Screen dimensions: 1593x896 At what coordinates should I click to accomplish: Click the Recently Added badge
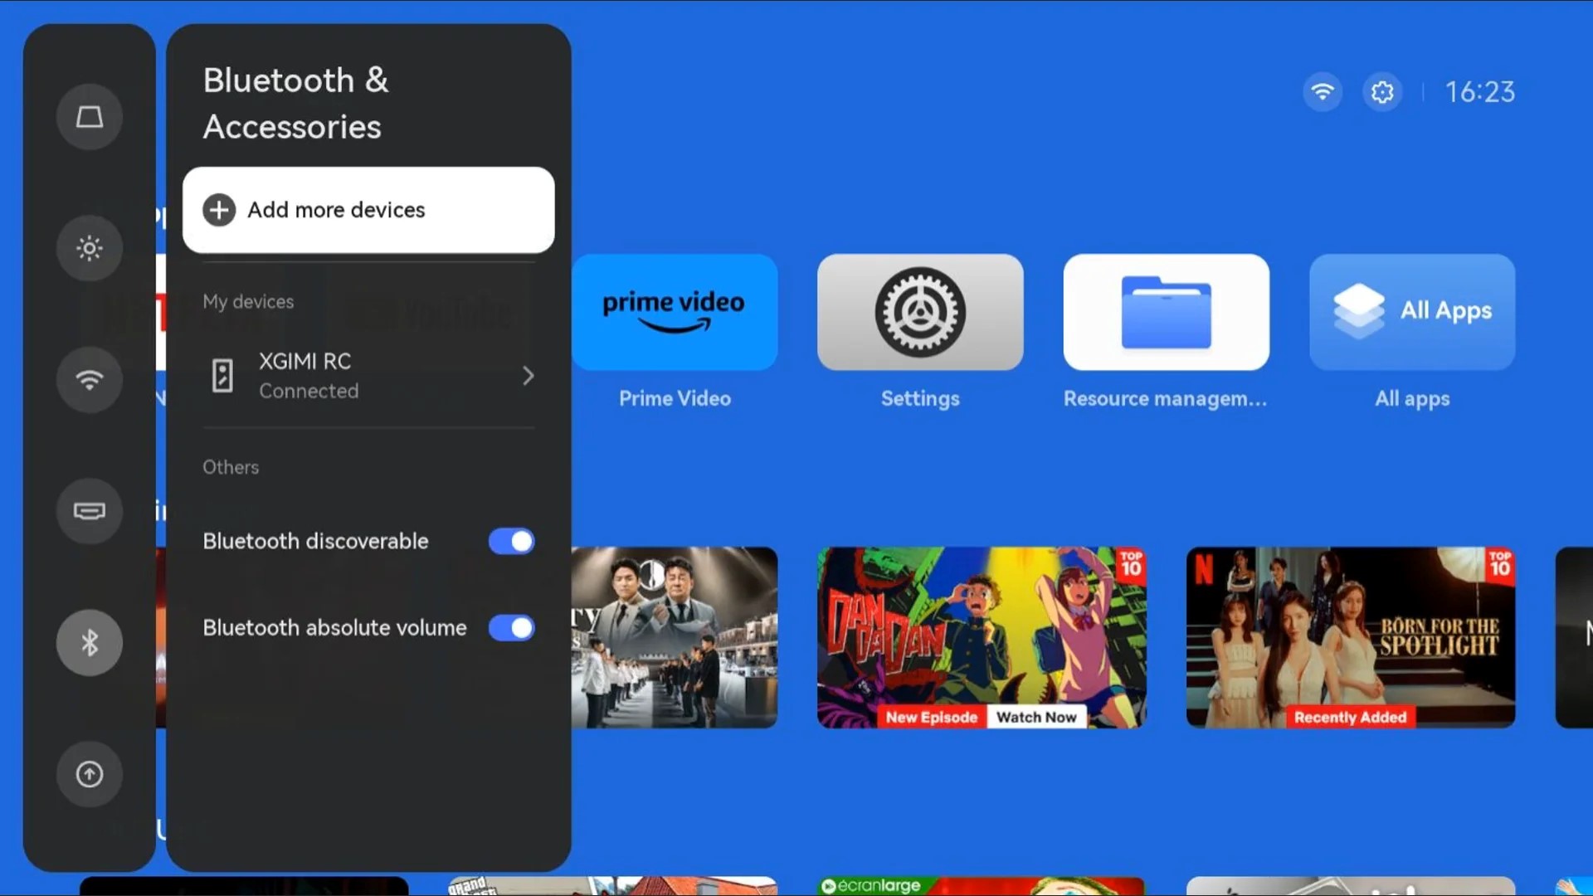point(1350,717)
